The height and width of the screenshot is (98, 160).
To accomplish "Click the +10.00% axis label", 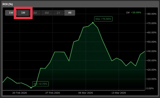I will [x=151, y=79].
